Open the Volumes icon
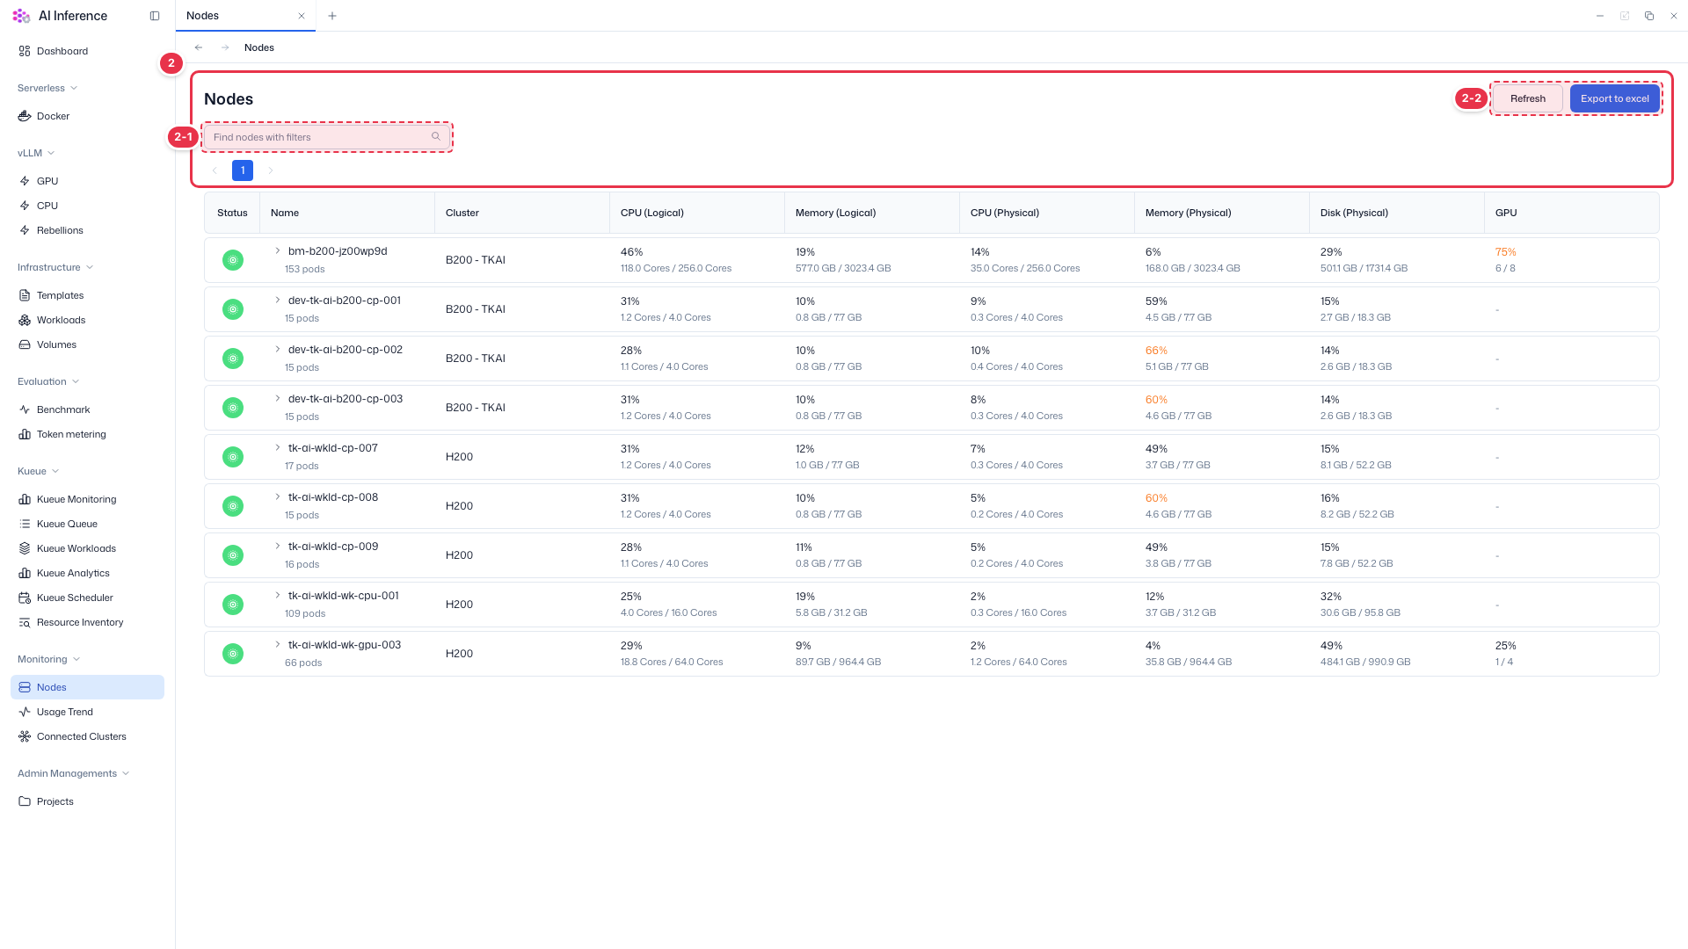 (25, 344)
